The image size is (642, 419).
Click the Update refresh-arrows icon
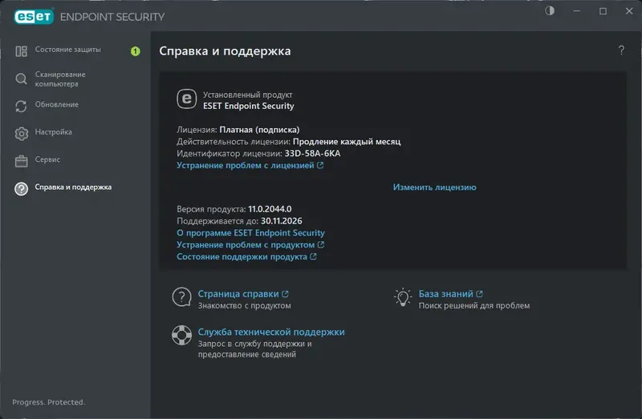[22, 106]
